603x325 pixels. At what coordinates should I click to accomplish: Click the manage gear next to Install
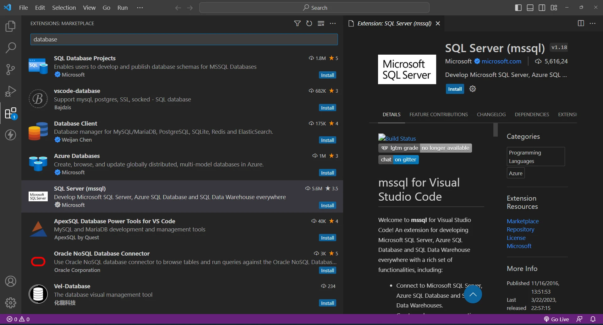[x=472, y=89]
